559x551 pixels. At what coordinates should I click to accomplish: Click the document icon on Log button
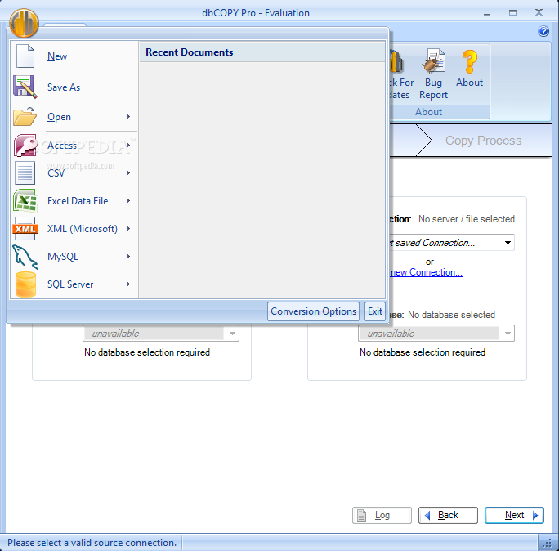tap(361, 515)
